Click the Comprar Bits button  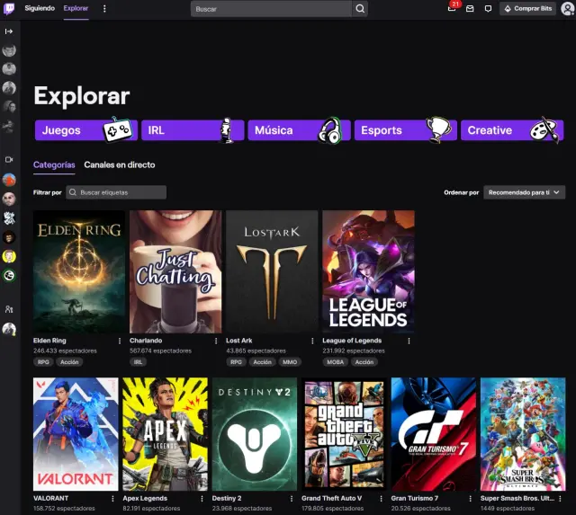click(527, 8)
